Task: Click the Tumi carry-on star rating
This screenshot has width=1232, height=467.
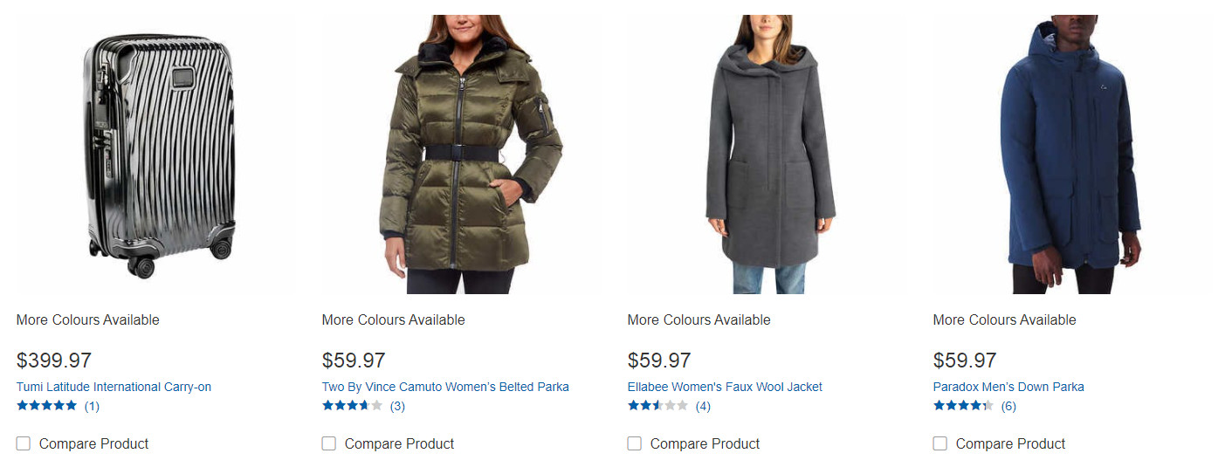Action: (x=46, y=406)
